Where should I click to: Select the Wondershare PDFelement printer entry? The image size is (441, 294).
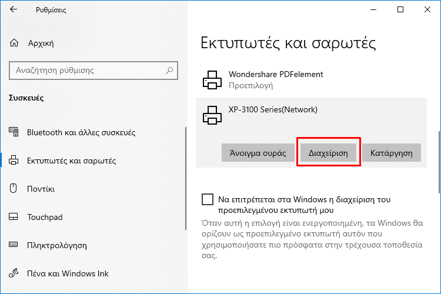click(x=311, y=80)
